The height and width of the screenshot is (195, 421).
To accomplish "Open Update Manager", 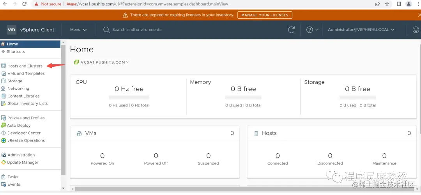I will (x=23, y=163).
